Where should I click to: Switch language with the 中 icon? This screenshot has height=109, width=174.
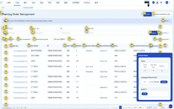[x=161, y=2]
